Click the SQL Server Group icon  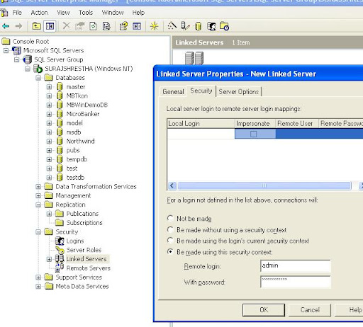[x=27, y=59]
